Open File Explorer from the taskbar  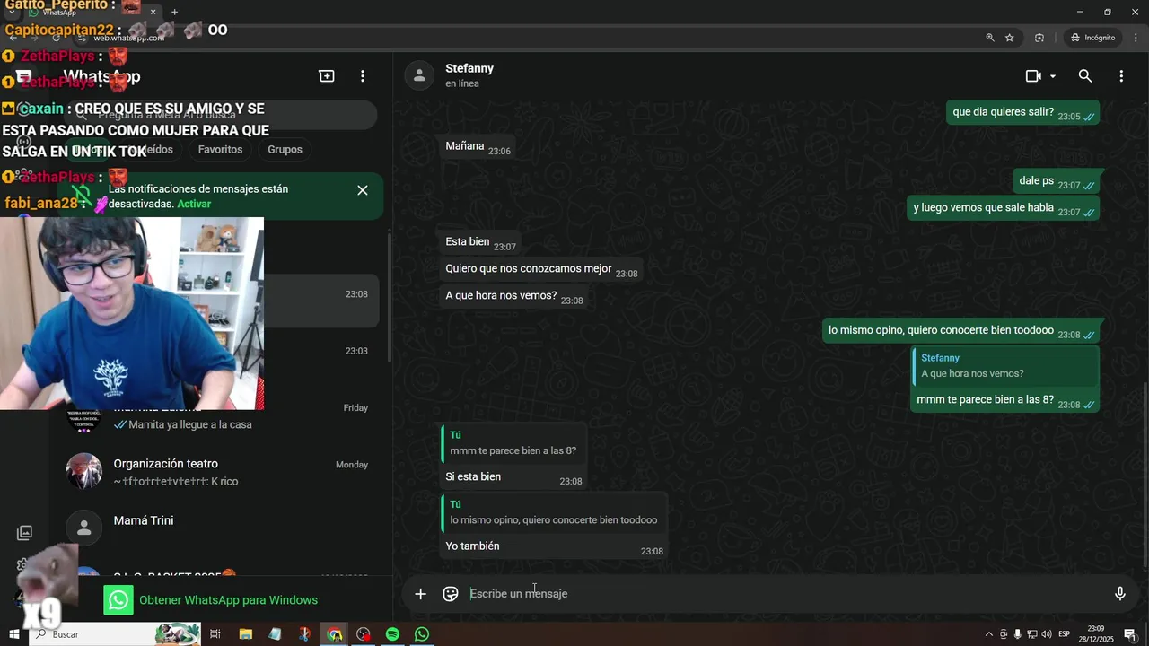pyautogui.click(x=245, y=634)
